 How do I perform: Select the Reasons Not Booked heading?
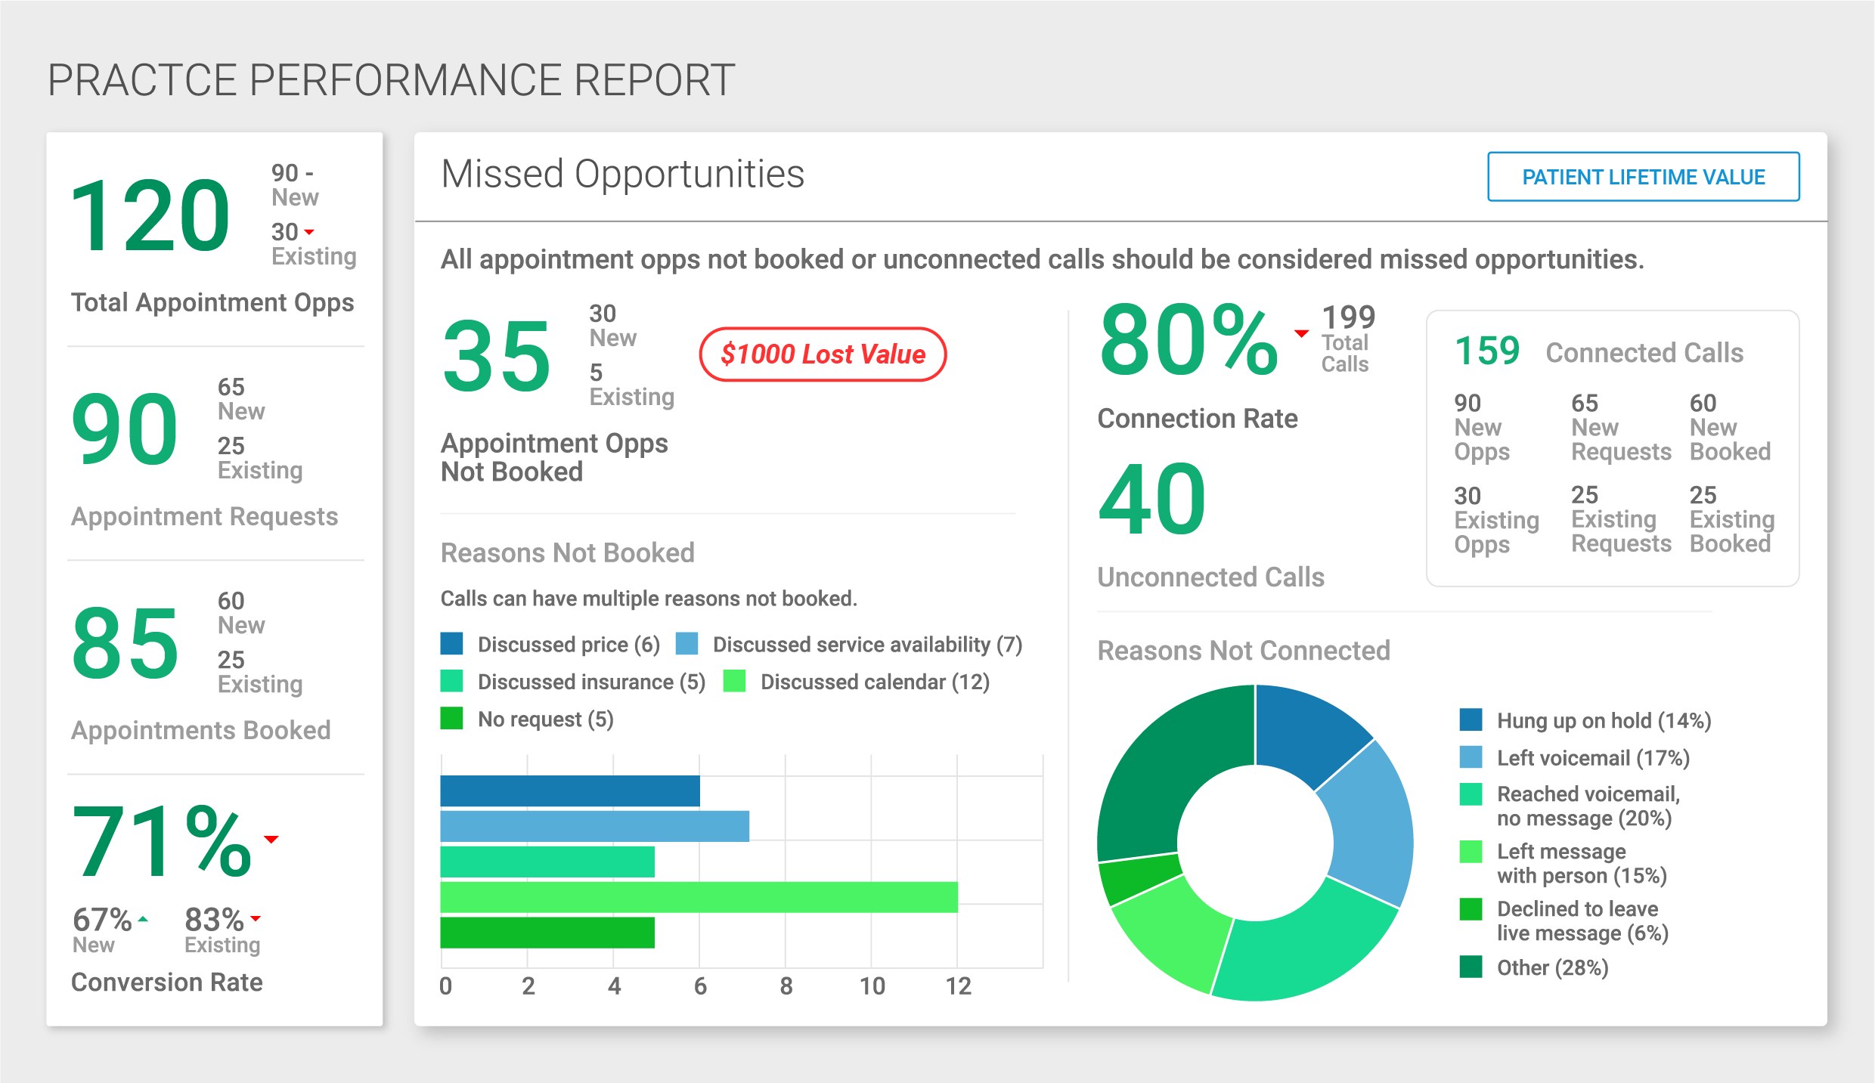(x=567, y=552)
